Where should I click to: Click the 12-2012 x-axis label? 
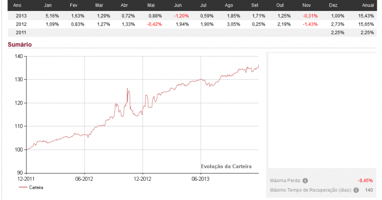point(142,179)
